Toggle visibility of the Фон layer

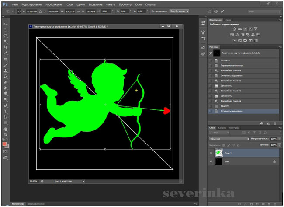[x=211, y=161]
